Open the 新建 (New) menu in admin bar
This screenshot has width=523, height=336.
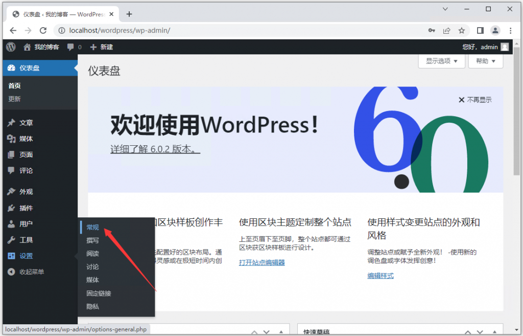tap(101, 47)
